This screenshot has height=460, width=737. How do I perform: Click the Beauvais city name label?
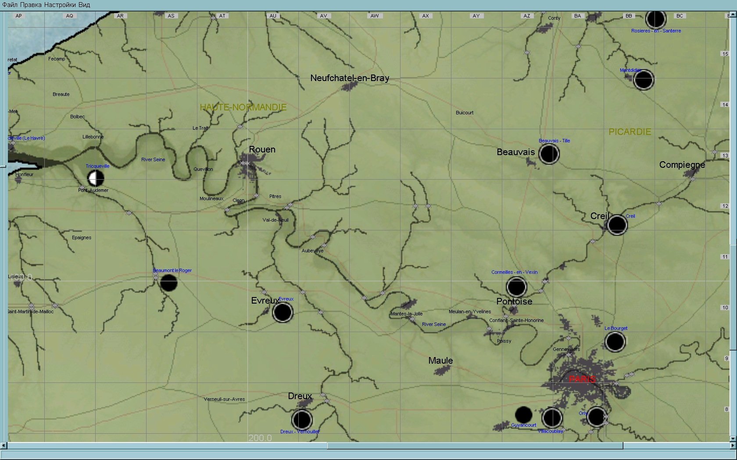tap(516, 152)
